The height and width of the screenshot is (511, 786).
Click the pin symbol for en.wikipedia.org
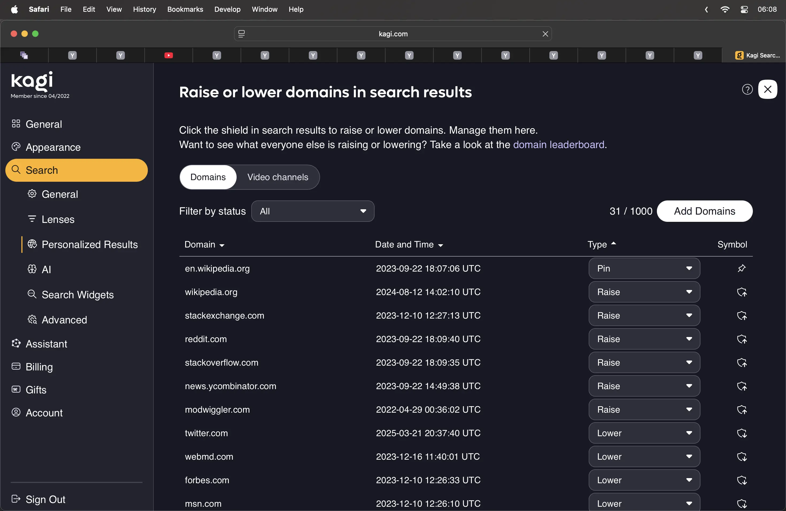click(741, 268)
